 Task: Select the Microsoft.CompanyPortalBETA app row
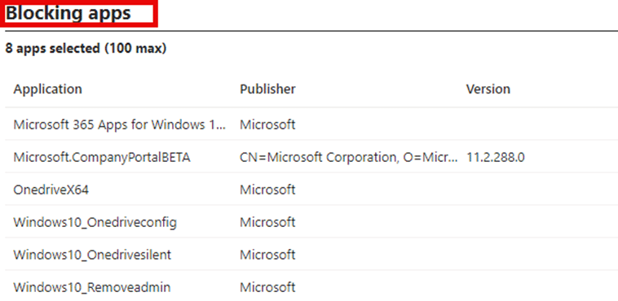coord(311,157)
